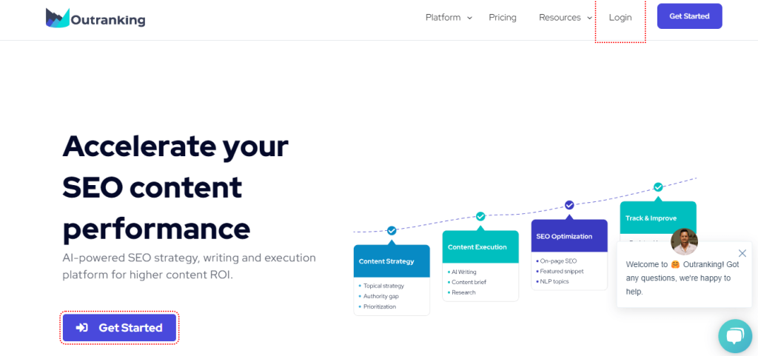758x356 pixels.
Task: Go to the Pricing page
Action: 503,17
